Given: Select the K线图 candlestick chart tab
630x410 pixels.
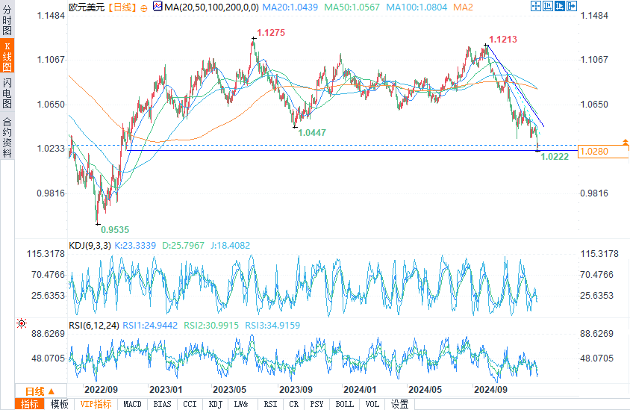Looking at the screenshot, I should coord(7,56).
